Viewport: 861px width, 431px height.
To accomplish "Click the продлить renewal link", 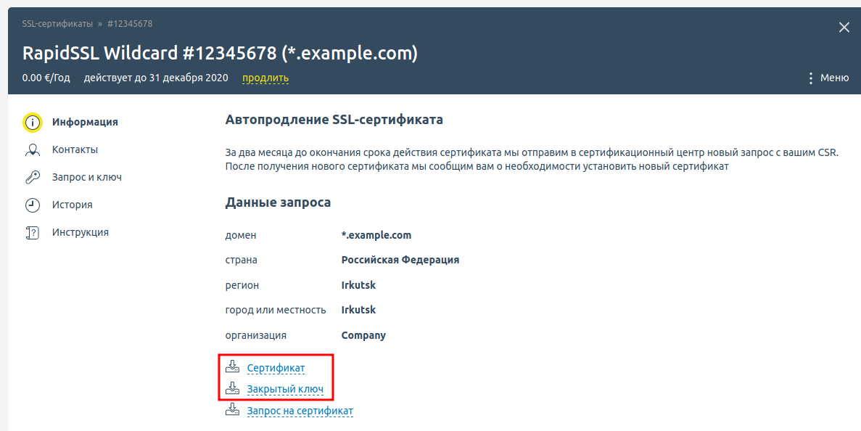I will coord(265,78).
